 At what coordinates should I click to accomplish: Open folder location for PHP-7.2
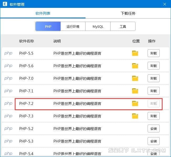pyautogui.click(x=135, y=104)
